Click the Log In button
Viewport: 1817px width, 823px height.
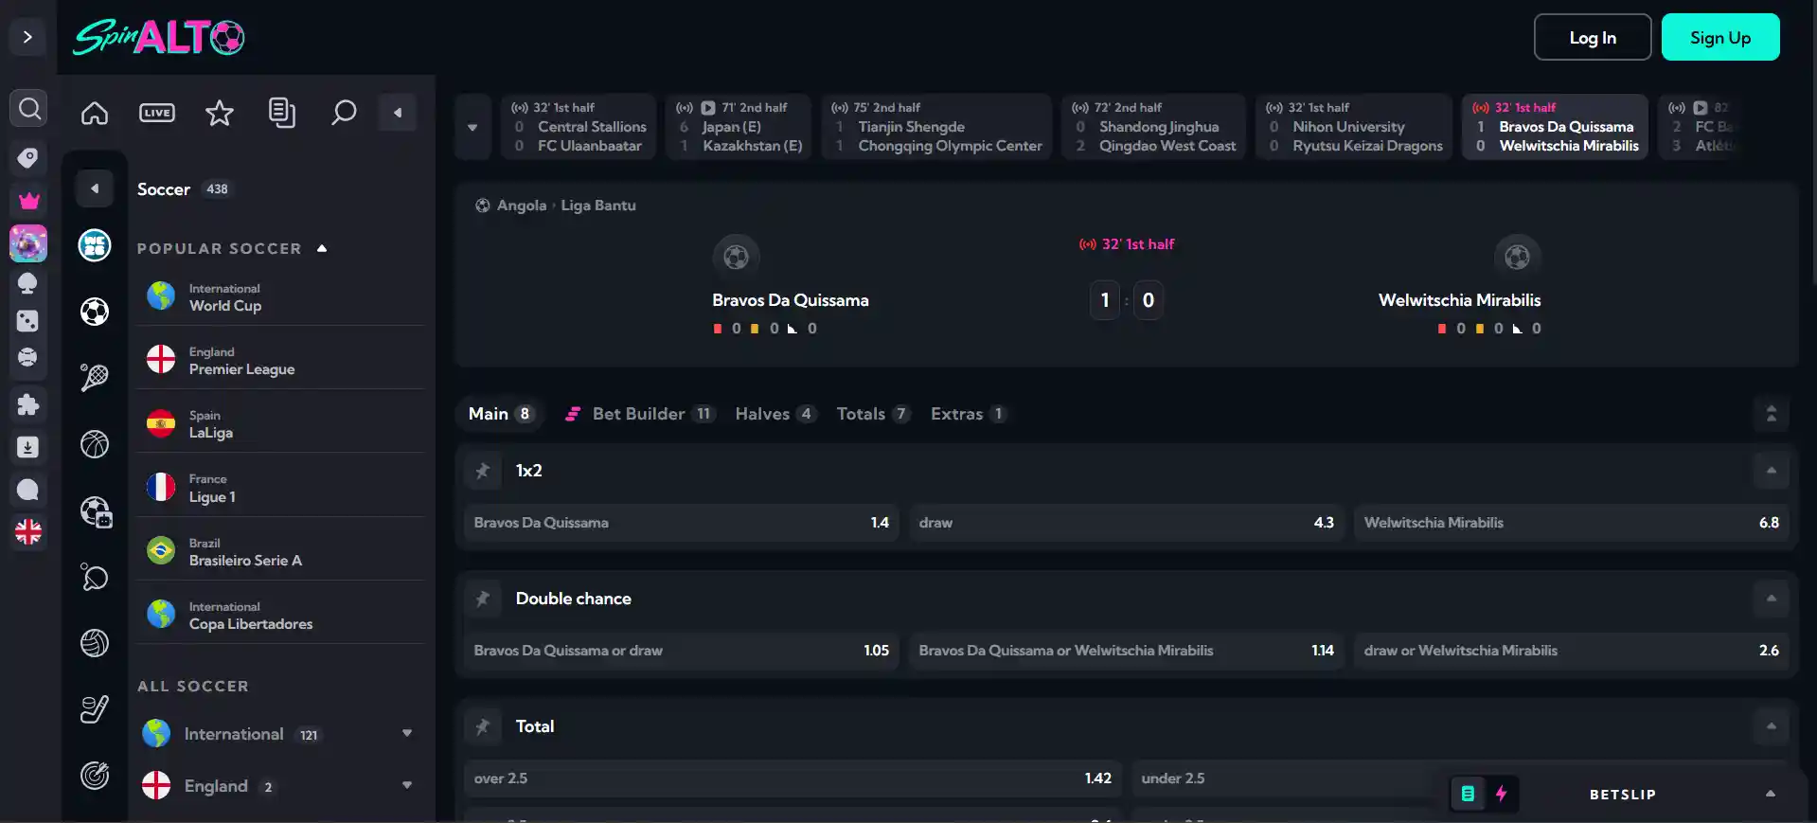(1593, 37)
